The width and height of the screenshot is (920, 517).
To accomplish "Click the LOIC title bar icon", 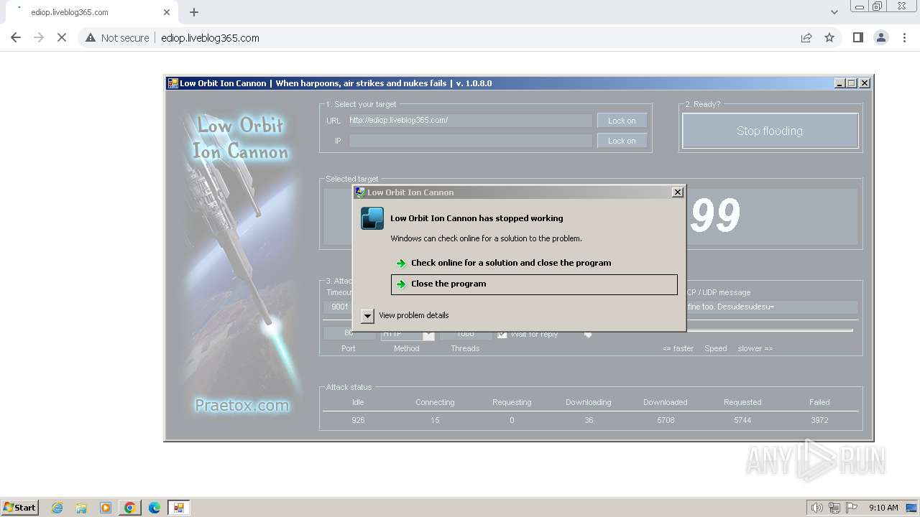I will [x=172, y=83].
